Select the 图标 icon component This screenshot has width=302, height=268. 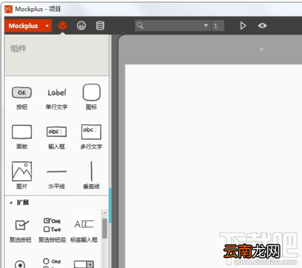91,97
